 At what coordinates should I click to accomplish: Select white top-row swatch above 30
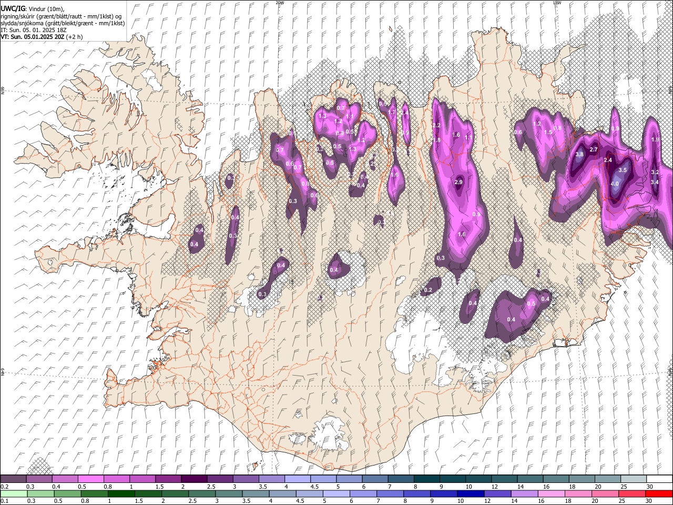click(659, 479)
